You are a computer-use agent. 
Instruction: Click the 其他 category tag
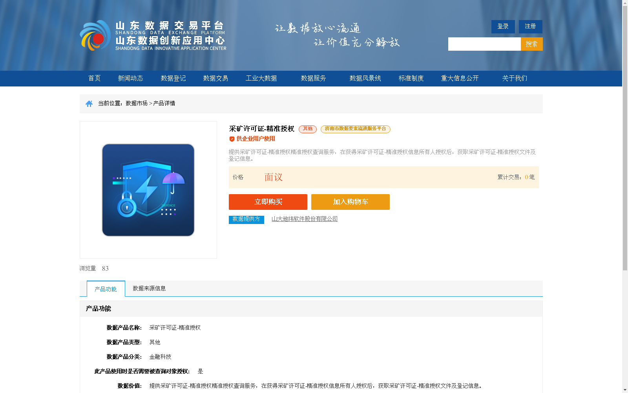pyautogui.click(x=308, y=129)
